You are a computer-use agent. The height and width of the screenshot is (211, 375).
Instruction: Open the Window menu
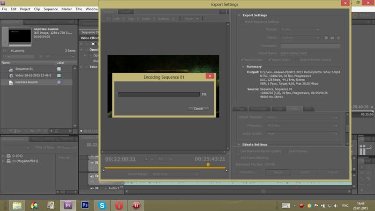[91, 9]
